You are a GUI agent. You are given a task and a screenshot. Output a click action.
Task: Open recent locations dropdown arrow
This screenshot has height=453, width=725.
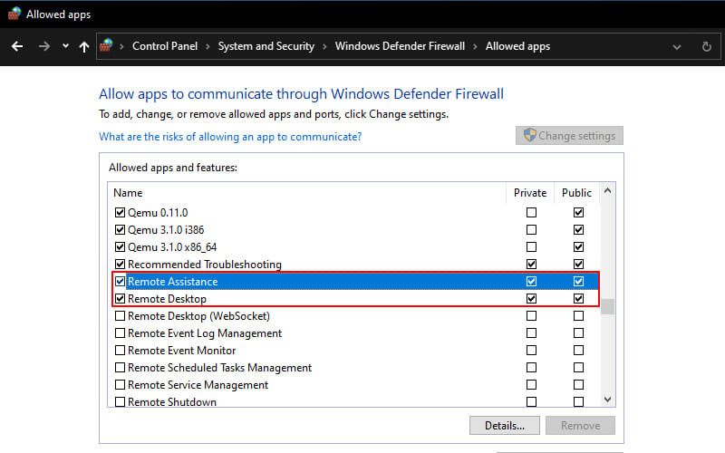point(65,46)
